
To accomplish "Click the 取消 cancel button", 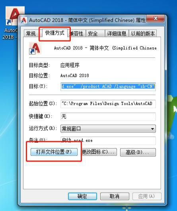I will pyautogui.click(x=115, y=196).
